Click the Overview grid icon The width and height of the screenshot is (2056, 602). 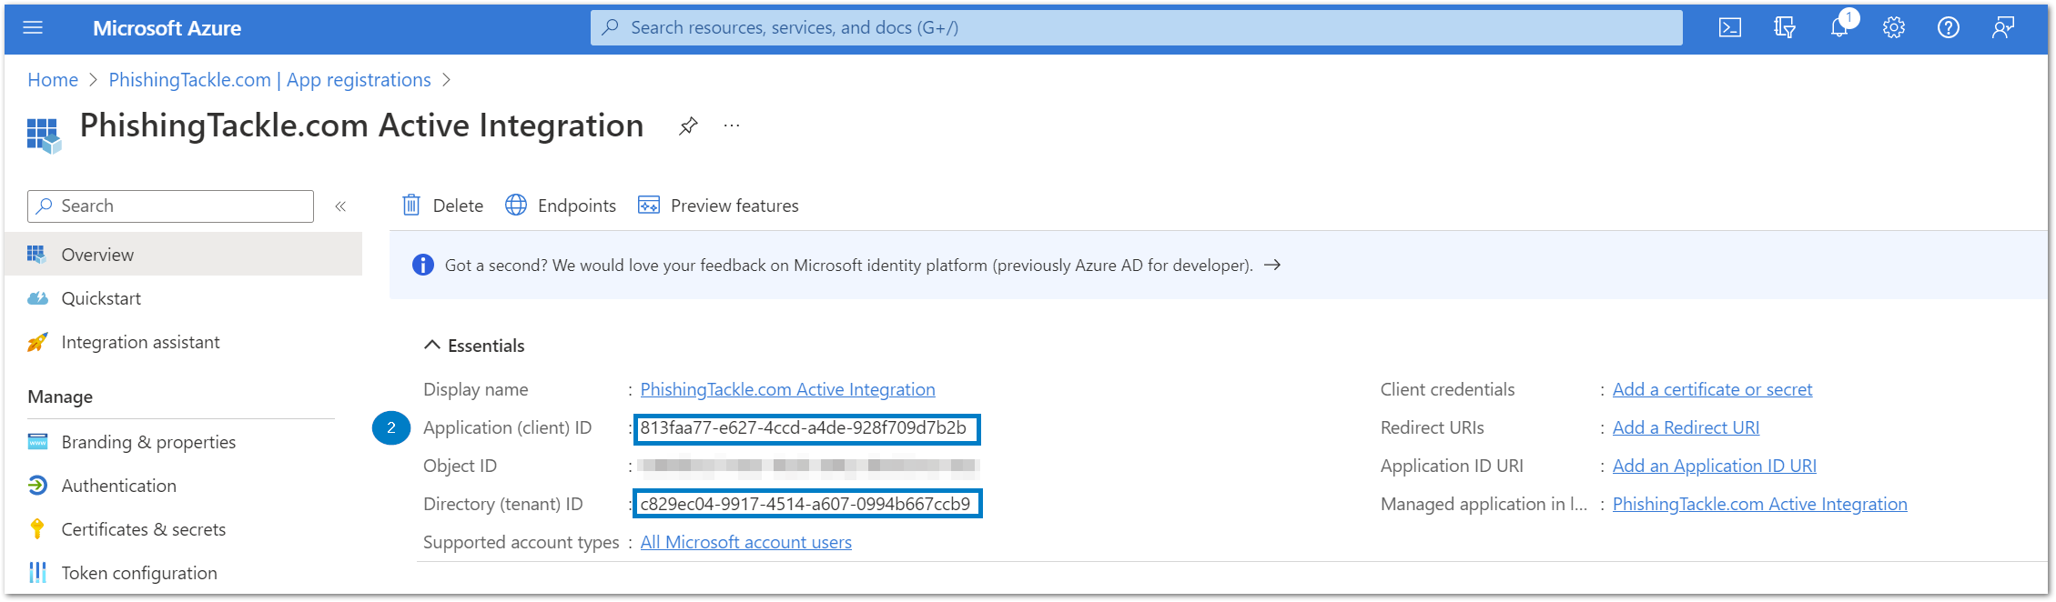click(36, 255)
